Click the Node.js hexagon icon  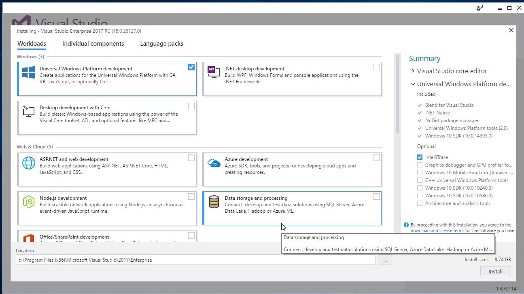coord(28,202)
